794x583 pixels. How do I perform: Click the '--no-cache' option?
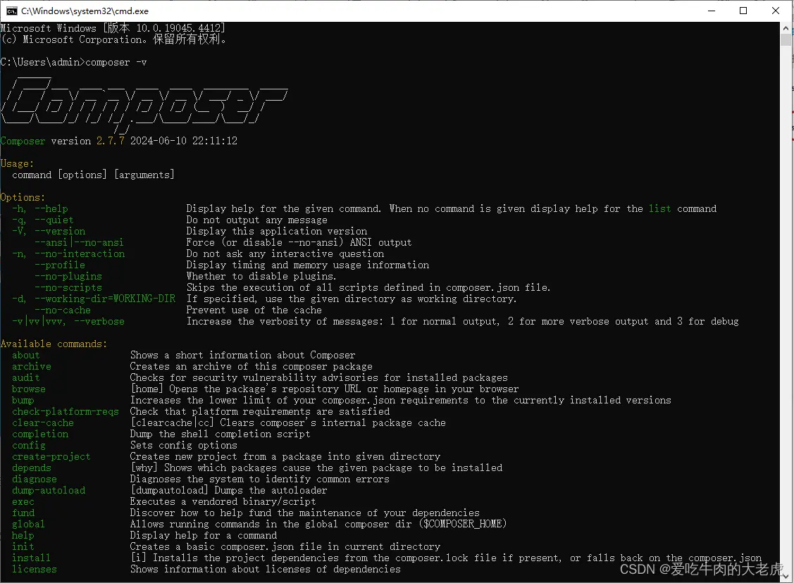(x=63, y=311)
